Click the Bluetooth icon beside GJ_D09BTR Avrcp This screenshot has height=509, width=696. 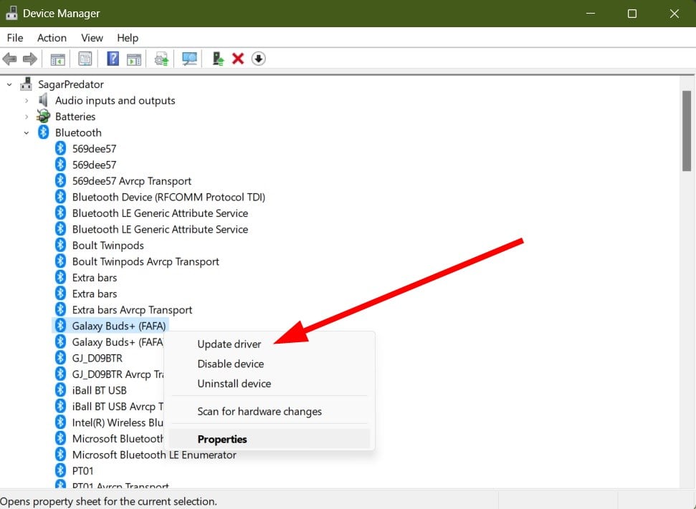(x=60, y=374)
